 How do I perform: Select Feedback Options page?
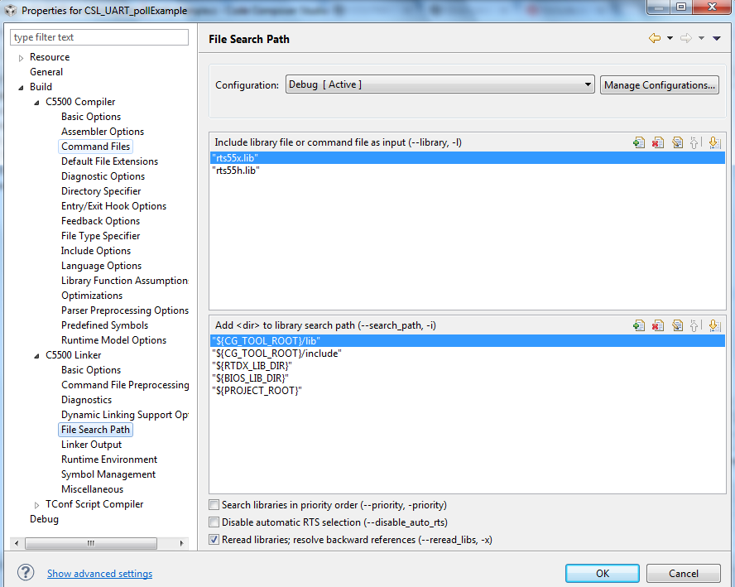coord(100,221)
